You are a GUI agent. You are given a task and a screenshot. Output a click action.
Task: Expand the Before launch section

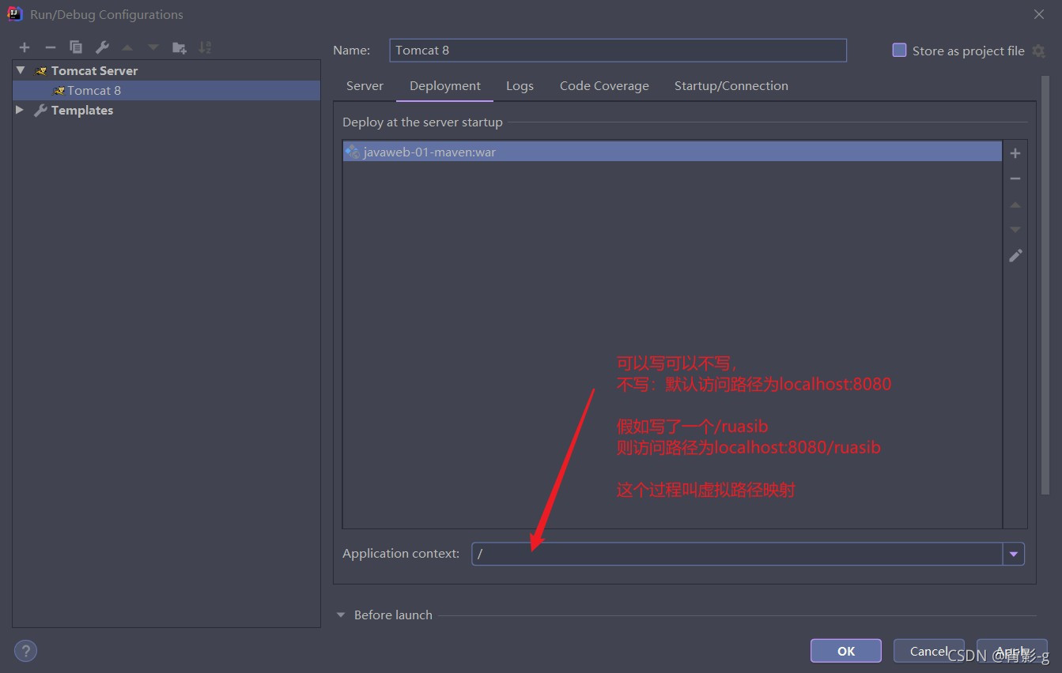[341, 615]
